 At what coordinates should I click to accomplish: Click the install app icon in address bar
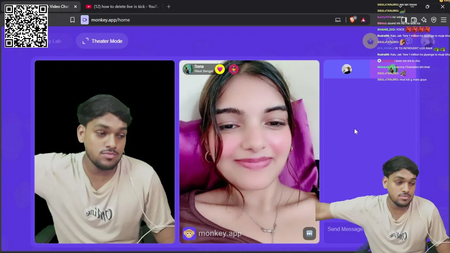pyautogui.click(x=338, y=20)
